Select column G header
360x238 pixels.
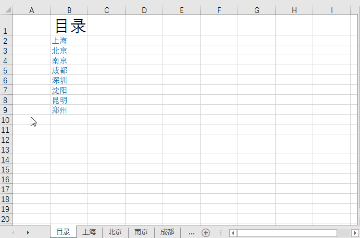[x=257, y=10]
